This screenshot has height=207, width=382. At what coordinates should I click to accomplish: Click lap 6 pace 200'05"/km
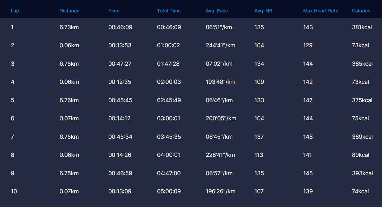click(221, 118)
